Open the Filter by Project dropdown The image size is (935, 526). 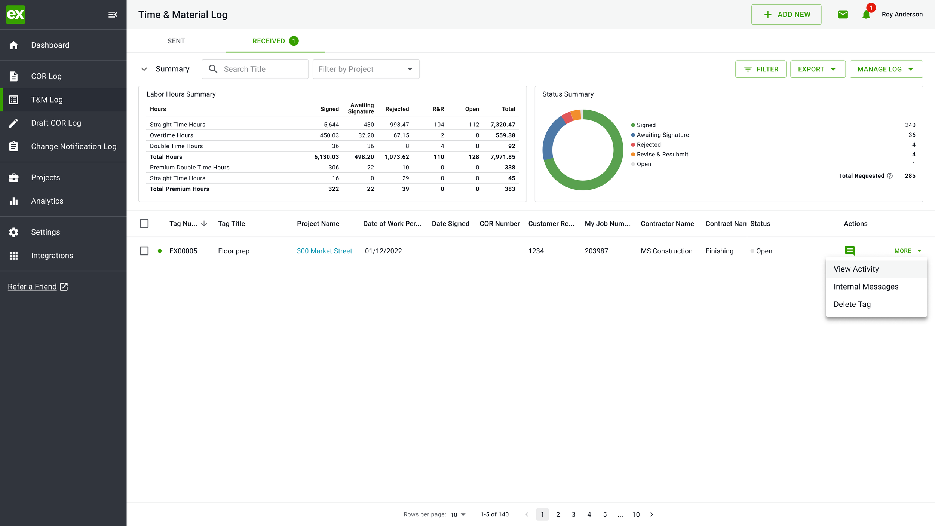[x=366, y=69]
